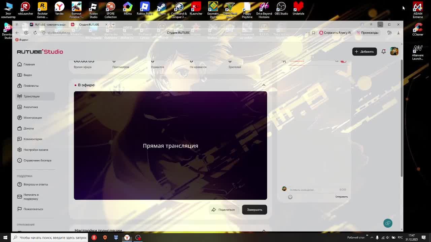Screen dimensions: 431x242
Task: Open the notifications bell
Action: (x=384, y=51)
